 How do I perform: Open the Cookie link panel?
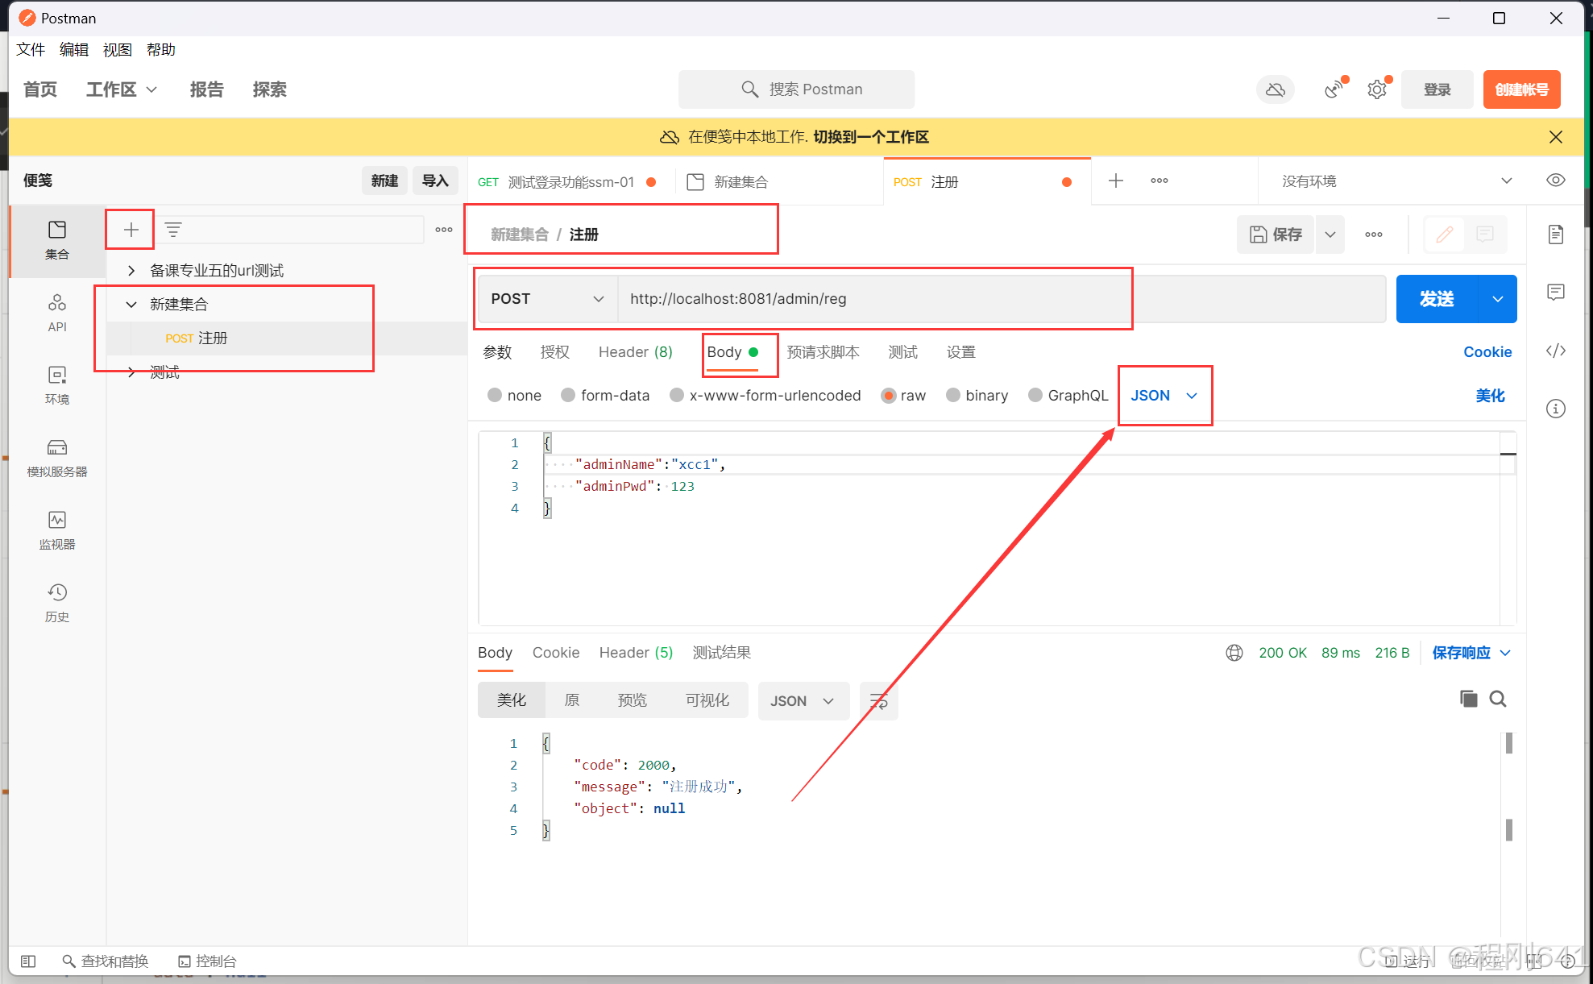(1487, 352)
